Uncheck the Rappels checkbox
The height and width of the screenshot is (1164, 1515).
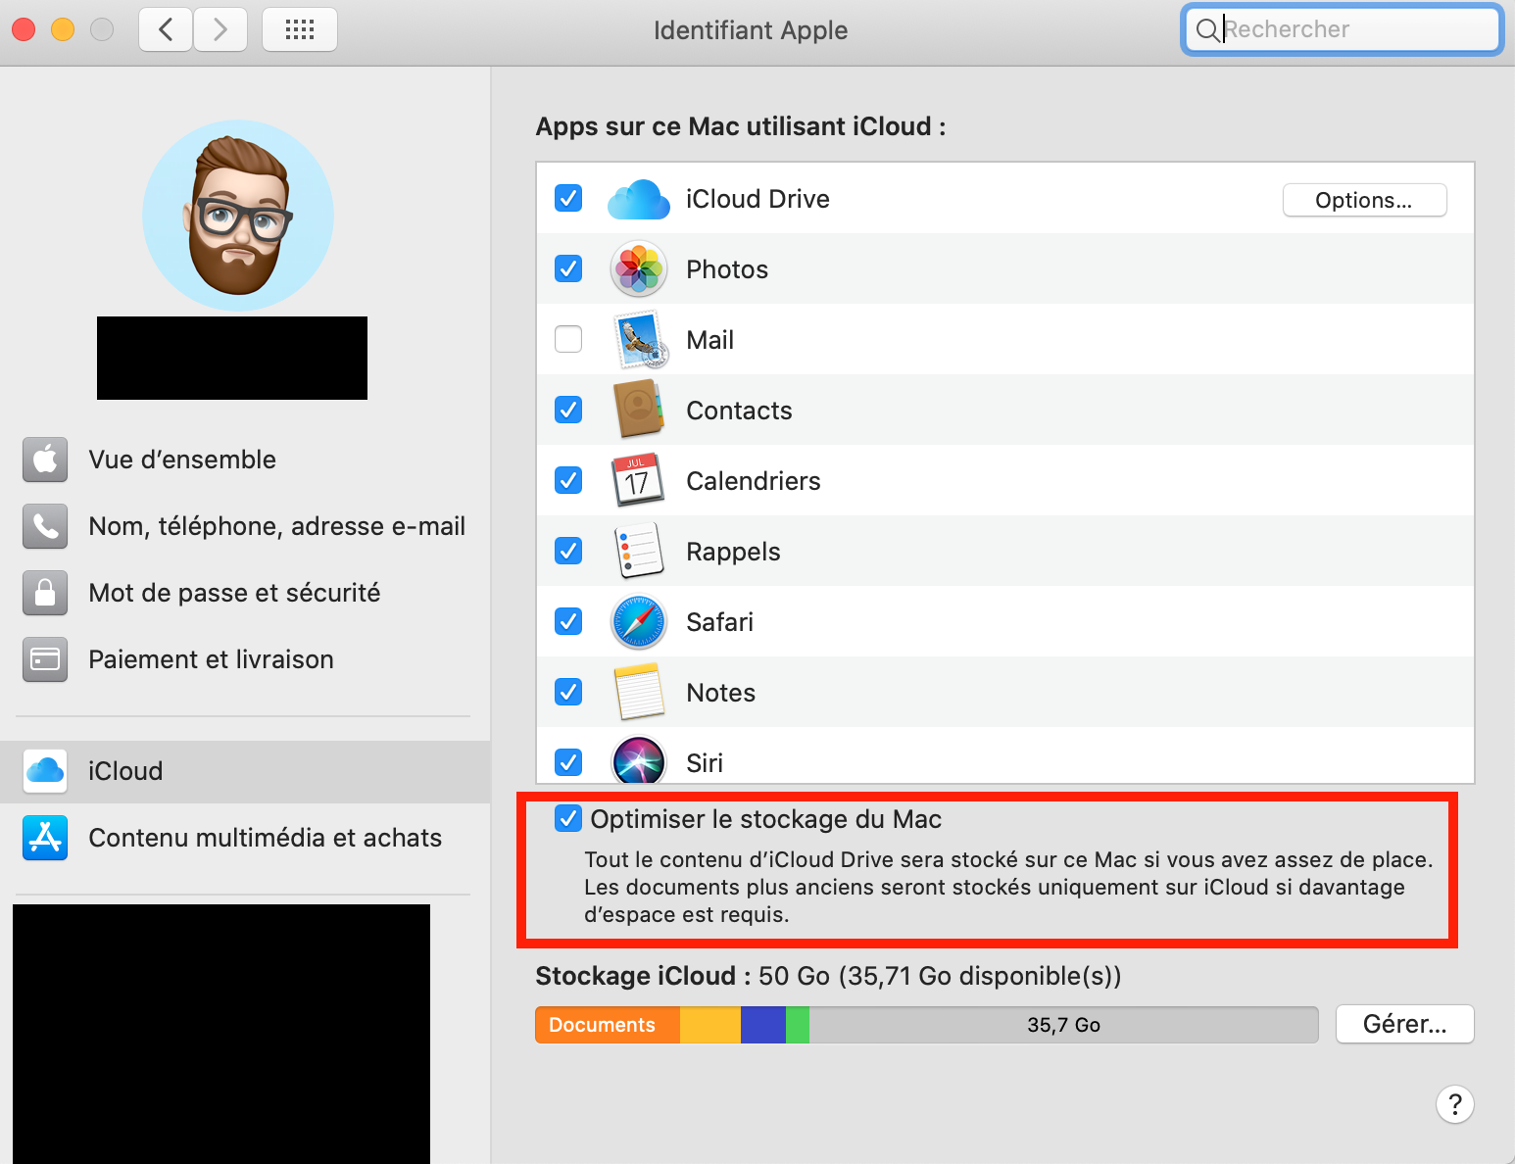(568, 551)
